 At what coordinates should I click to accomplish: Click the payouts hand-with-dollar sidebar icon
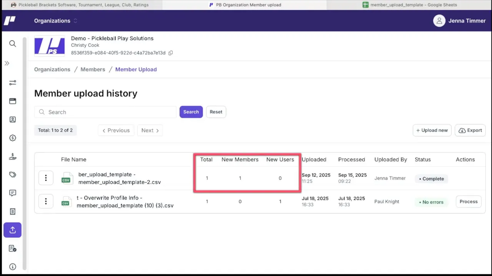(12, 156)
